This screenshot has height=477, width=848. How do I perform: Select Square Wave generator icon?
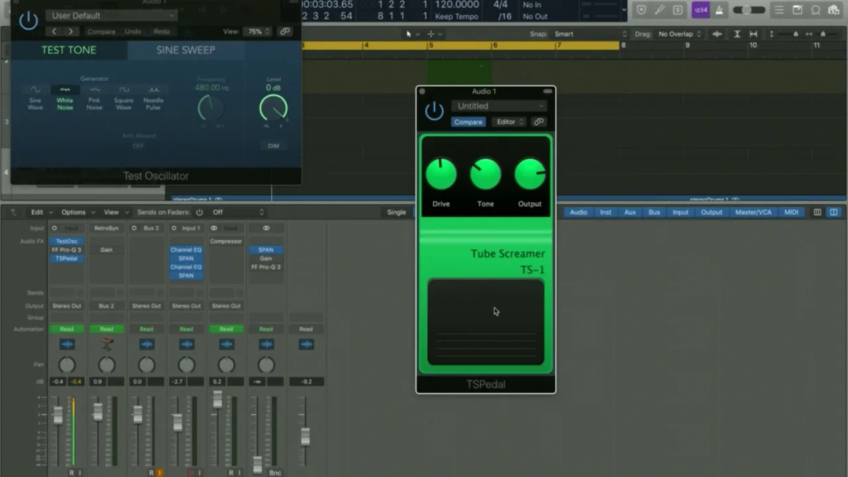coord(124,89)
